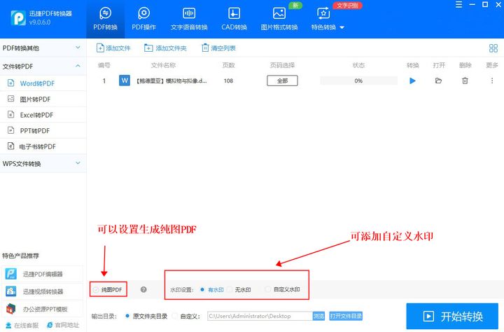The image size is (504, 332).
Task: Click the 添加文件 button
Action: click(x=113, y=48)
